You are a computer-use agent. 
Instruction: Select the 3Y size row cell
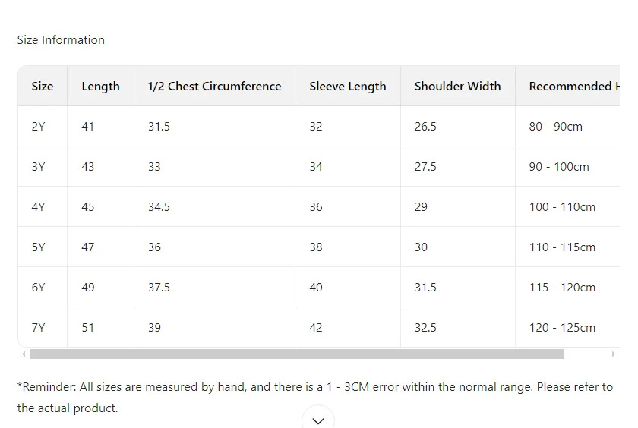pyautogui.click(x=39, y=167)
